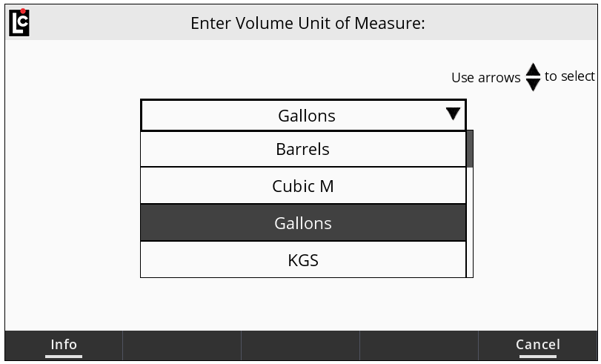Click the 'Use arrows' hint text
601x364 pixels.
click(x=485, y=78)
